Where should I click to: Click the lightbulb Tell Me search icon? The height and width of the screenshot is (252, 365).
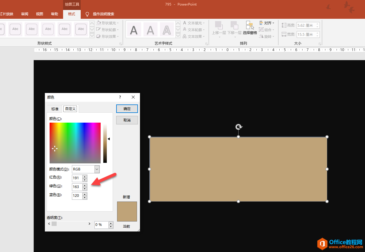pos(87,14)
